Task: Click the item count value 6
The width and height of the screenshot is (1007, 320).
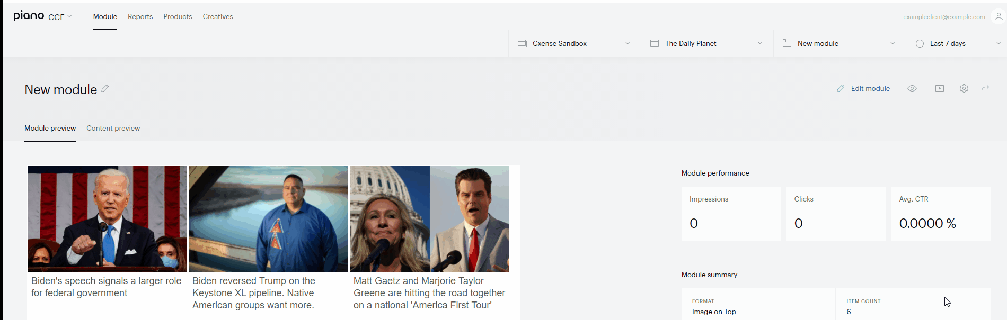Action: [x=849, y=312]
